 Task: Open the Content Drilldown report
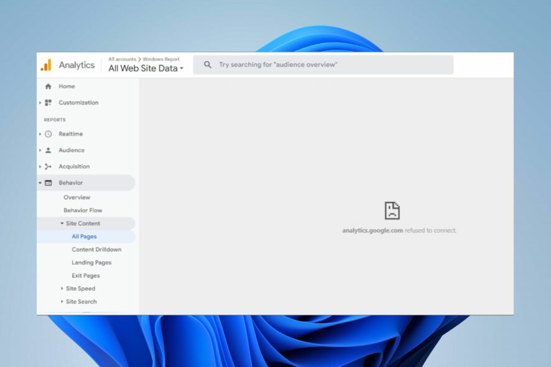pos(96,249)
